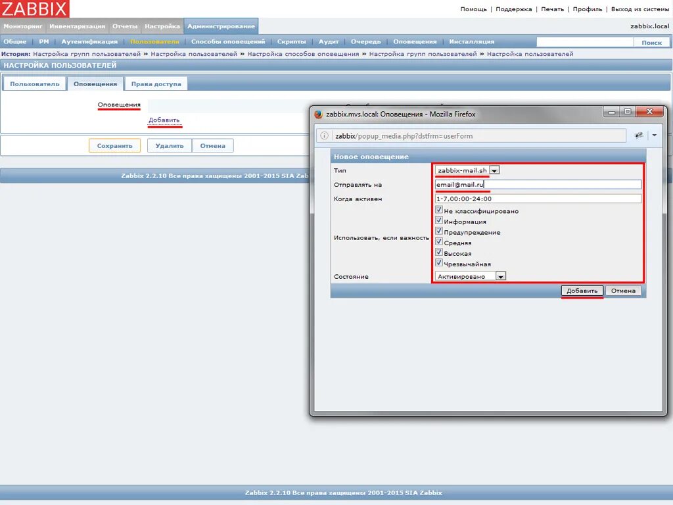Open Оповещения submenu item in blue bar

pyautogui.click(x=415, y=41)
